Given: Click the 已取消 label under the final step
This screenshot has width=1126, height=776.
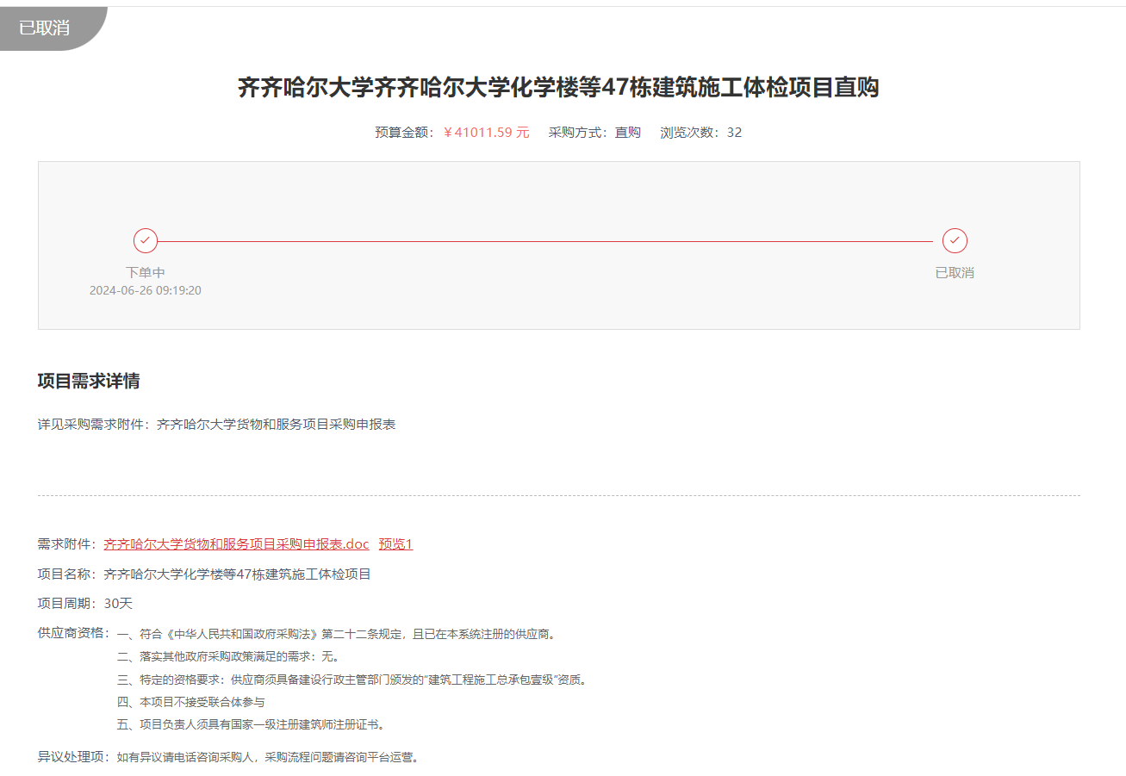Looking at the screenshot, I should [x=955, y=272].
